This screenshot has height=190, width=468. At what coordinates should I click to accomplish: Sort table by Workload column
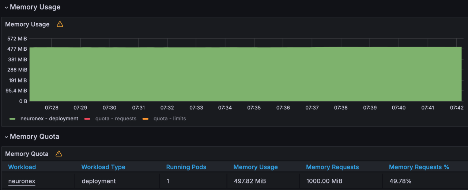click(x=22, y=167)
